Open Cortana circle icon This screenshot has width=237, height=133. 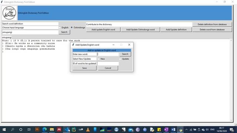(21, 130)
